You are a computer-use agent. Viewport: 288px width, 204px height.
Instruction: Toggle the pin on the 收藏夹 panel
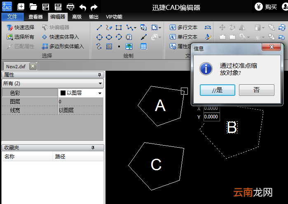tap(93, 148)
